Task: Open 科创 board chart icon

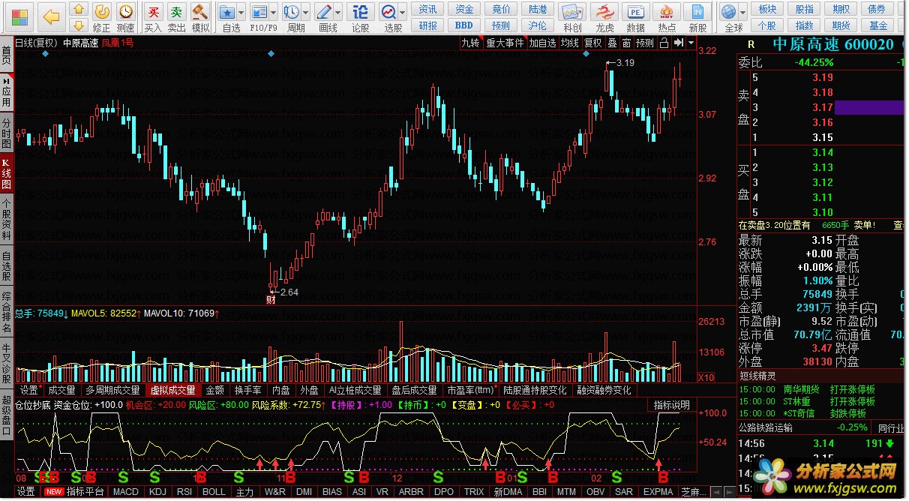Action: coord(572,17)
